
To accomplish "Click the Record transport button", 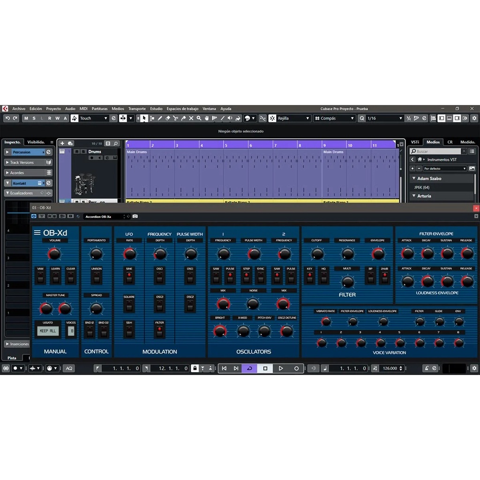I will [296, 368].
